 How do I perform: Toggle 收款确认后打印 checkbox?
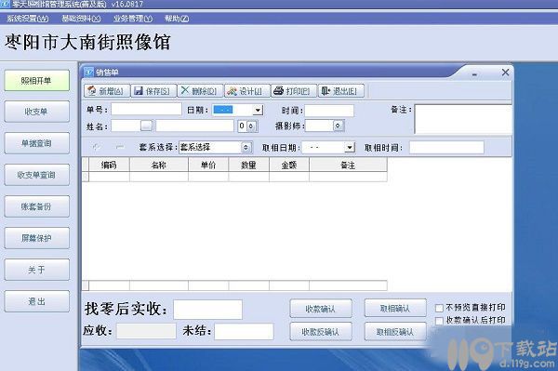[440, 321]
